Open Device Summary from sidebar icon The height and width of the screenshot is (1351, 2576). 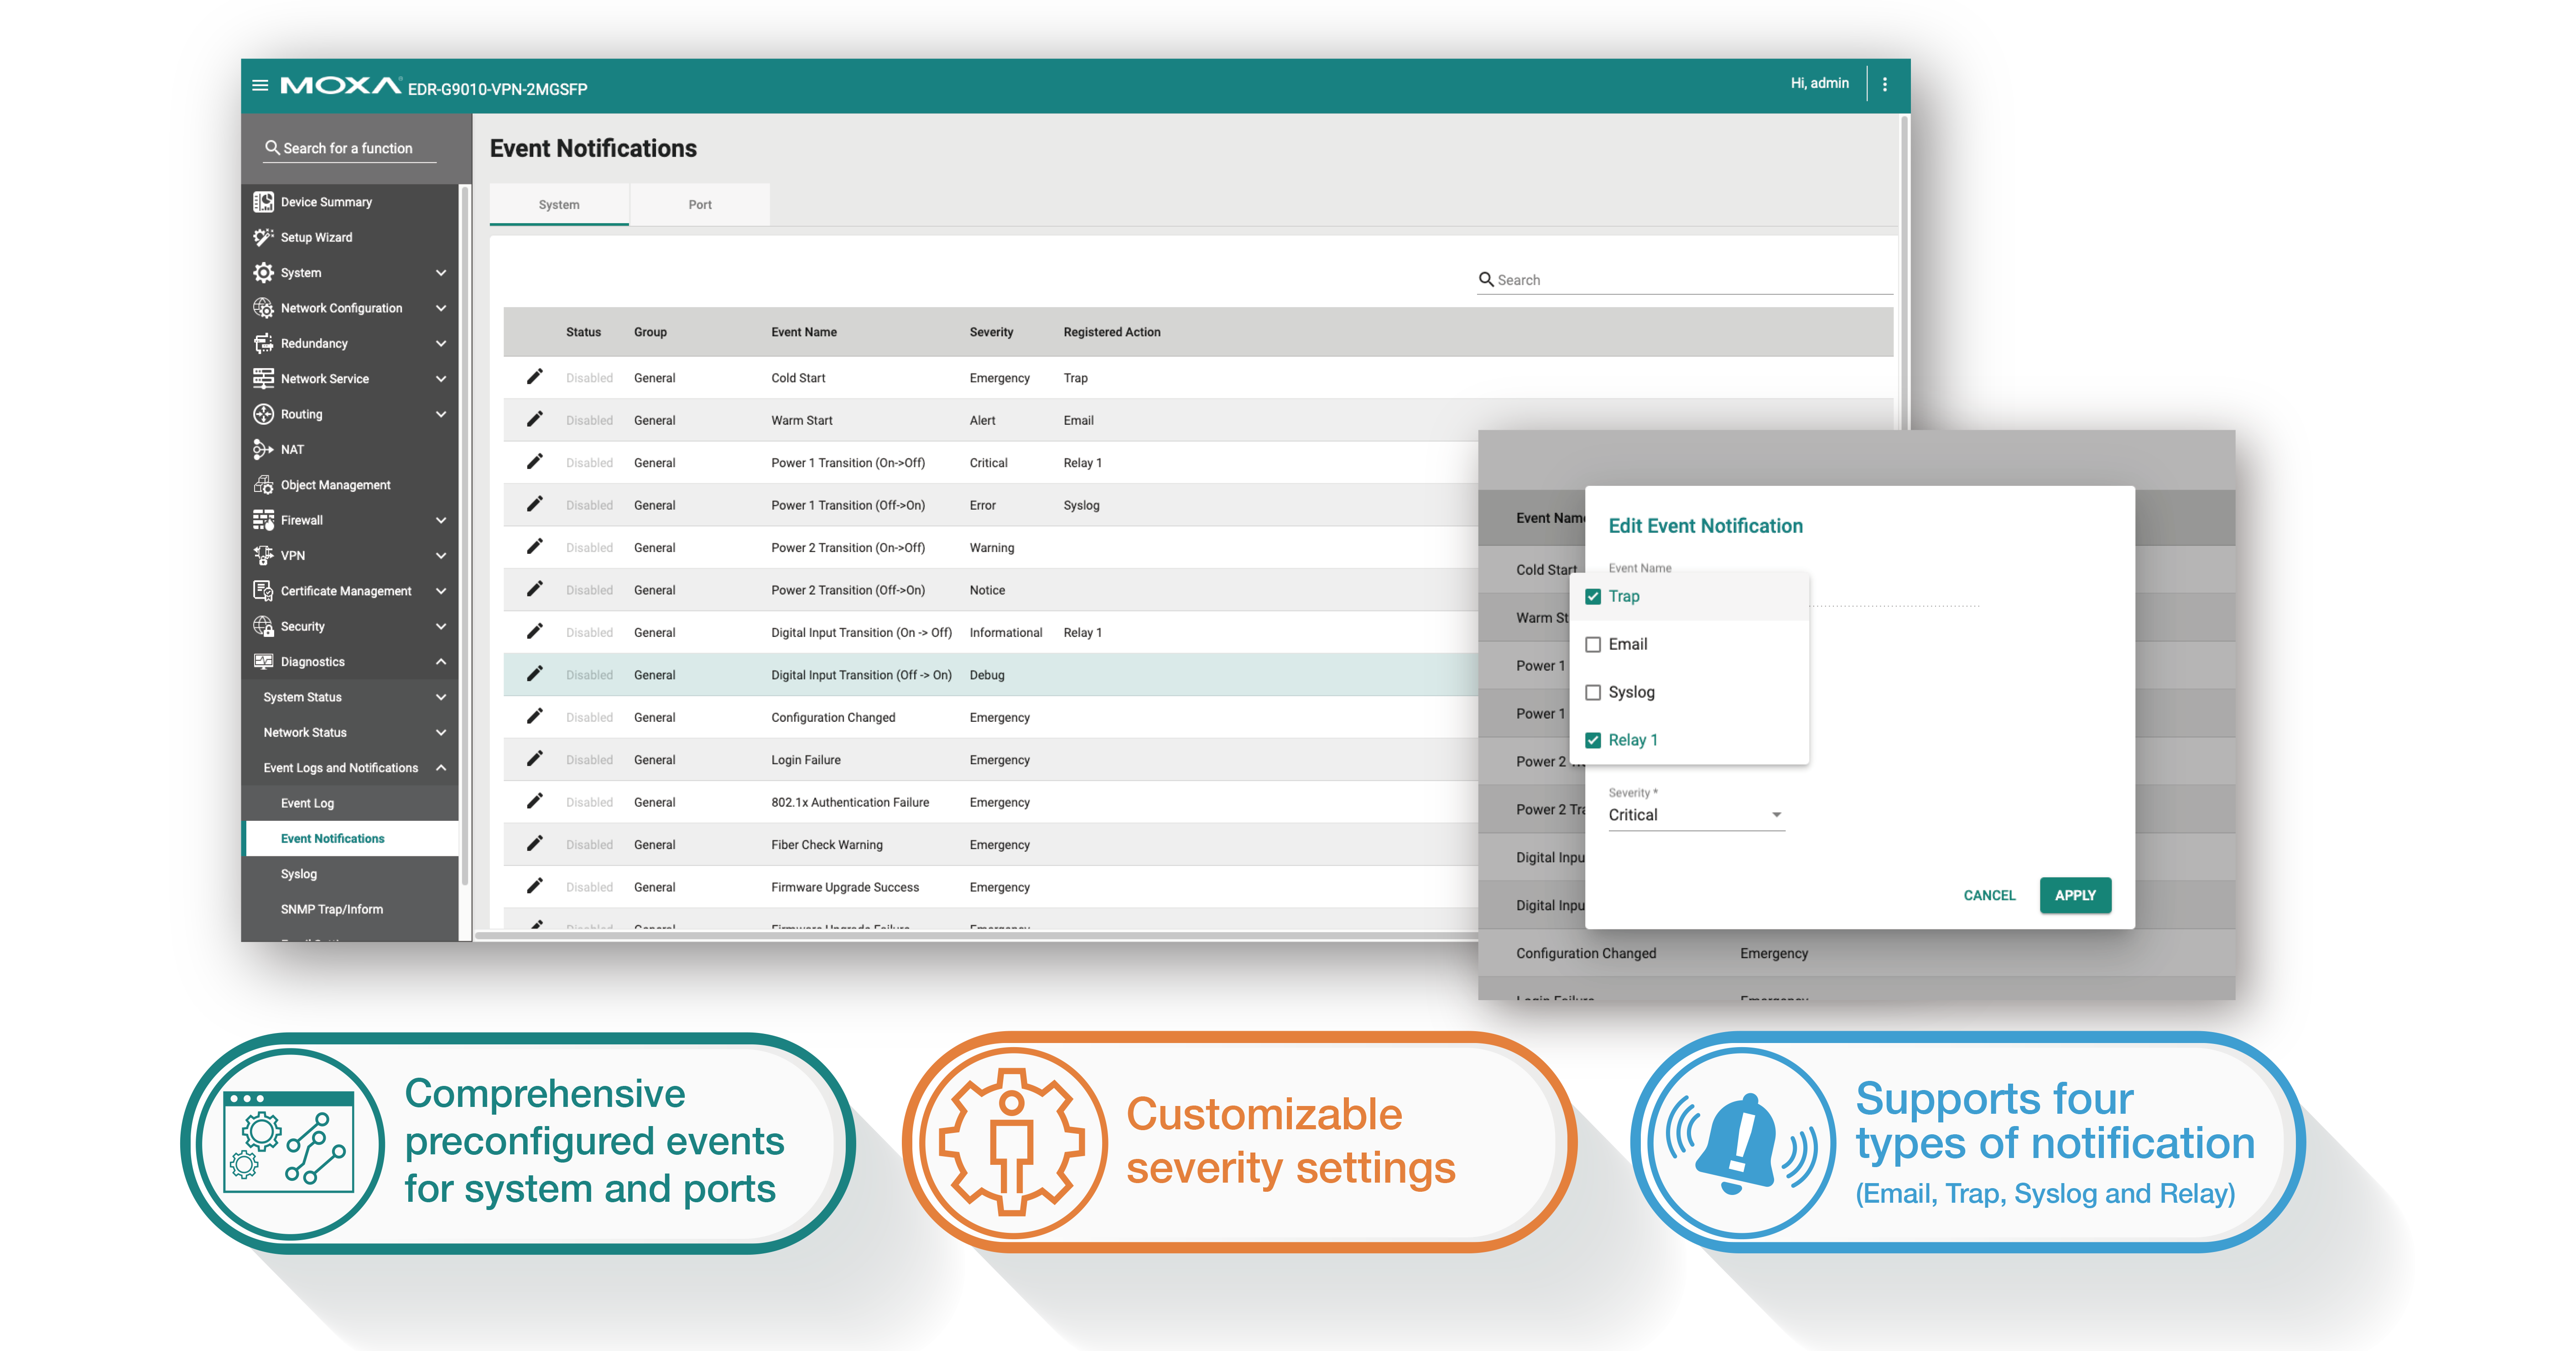tap(263, 202)
